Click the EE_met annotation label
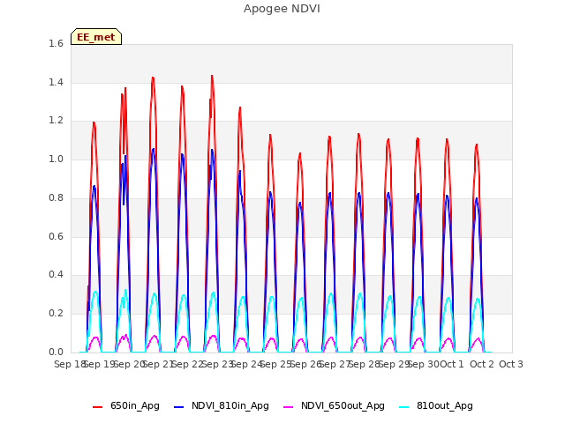The image size is (565, 423). click(x=96, y=37)
